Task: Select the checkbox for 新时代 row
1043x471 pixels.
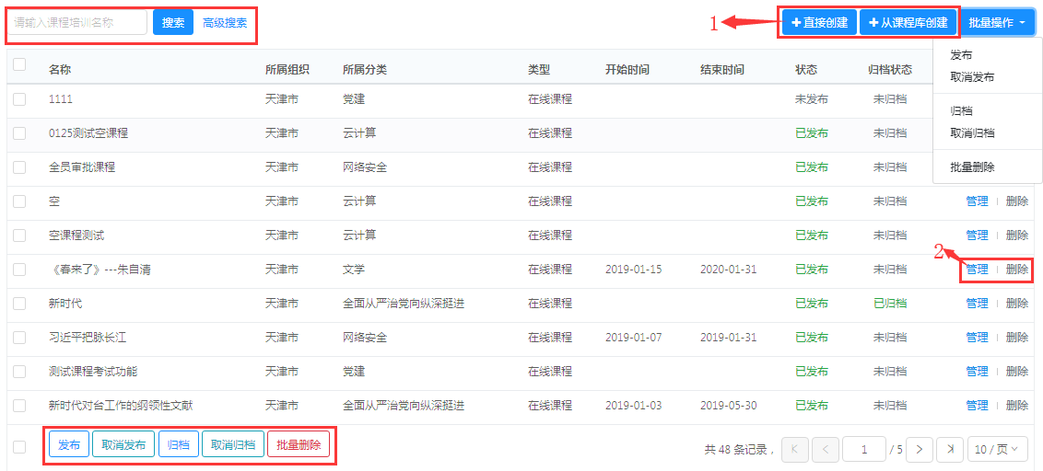Action: 19,304
